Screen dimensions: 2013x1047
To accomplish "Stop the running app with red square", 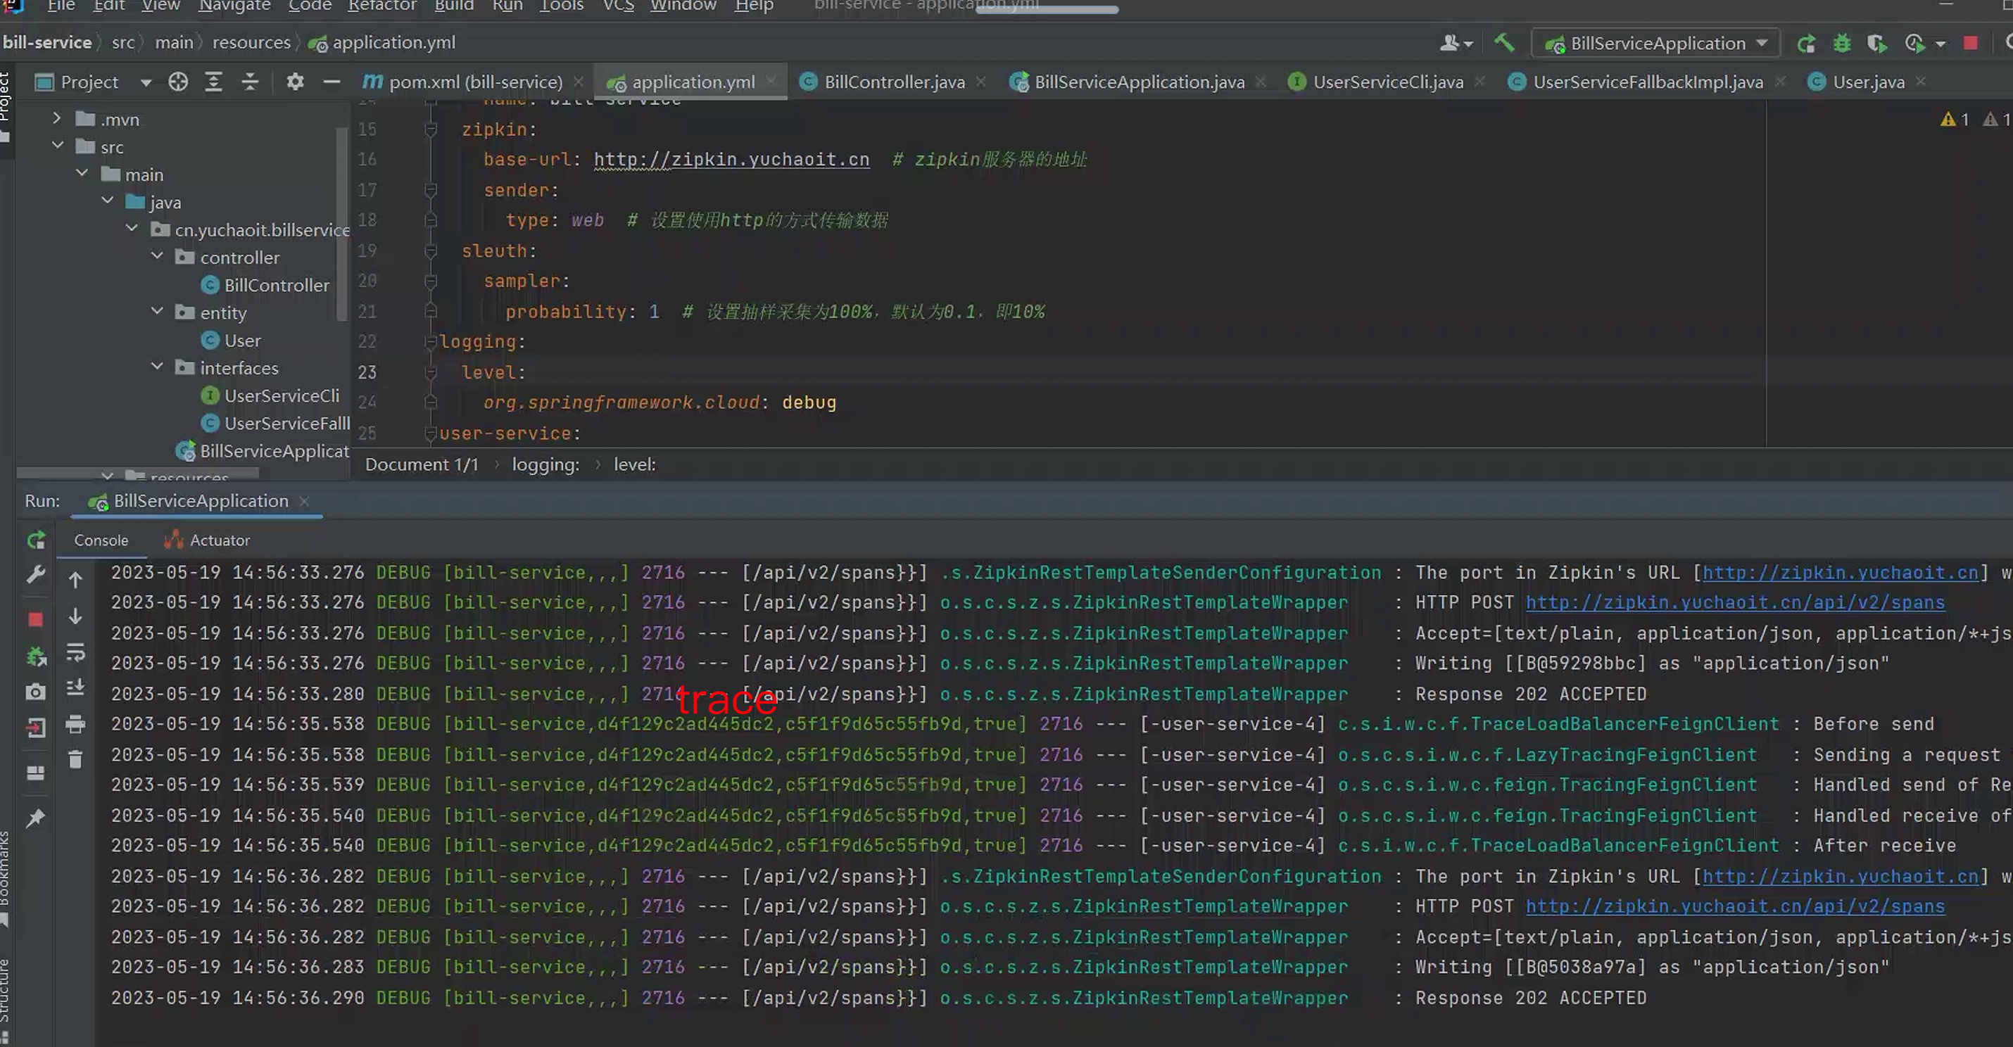I will (x=1970, y=43).
